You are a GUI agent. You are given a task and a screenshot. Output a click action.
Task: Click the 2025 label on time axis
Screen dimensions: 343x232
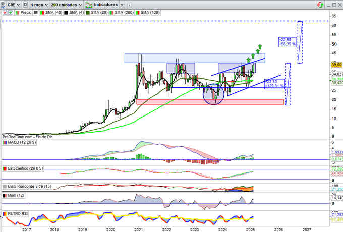point(251,229)
